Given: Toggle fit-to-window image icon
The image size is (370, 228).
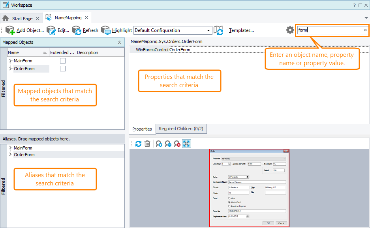Looking at the screenshot, I should tap(187, 144).
